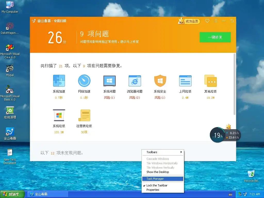This screenshot has height=198, width=264.
Task: Click the back arrow icon in title bar
Action: [x=232, y=21]
